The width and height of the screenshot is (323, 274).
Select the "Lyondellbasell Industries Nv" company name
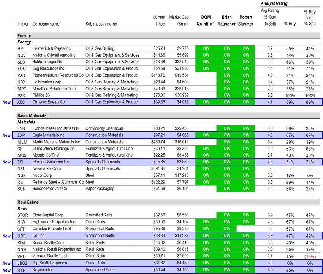(55, 128)
